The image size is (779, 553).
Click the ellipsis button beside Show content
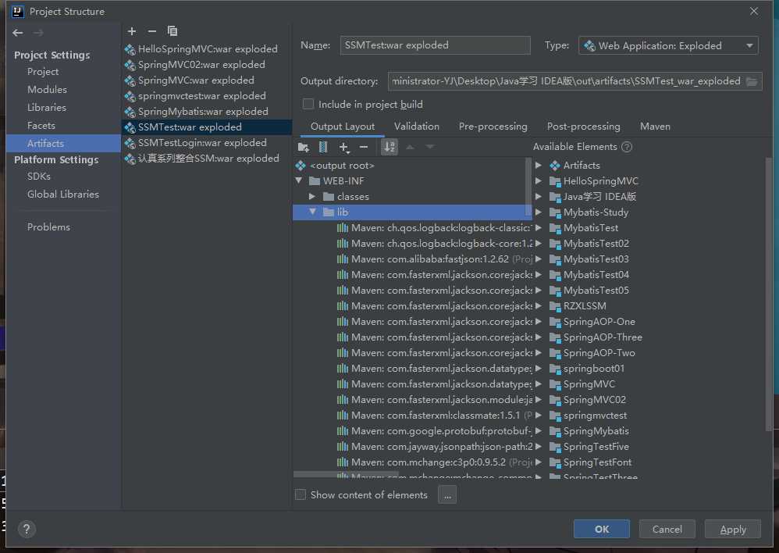coord(447,495)
